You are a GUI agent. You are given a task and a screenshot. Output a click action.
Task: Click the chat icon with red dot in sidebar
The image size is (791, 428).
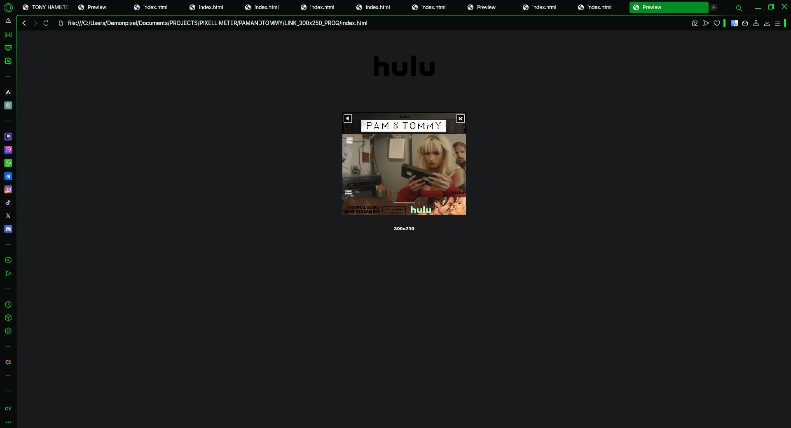pyautogui.click(x=8, y=362)
